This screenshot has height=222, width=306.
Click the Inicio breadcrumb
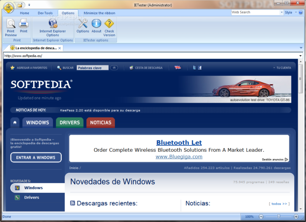pos(74,168)
